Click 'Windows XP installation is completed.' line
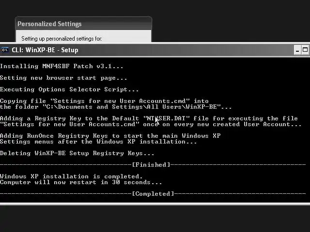The width and height of the screenshot is (310, 232). click(71, 176)
